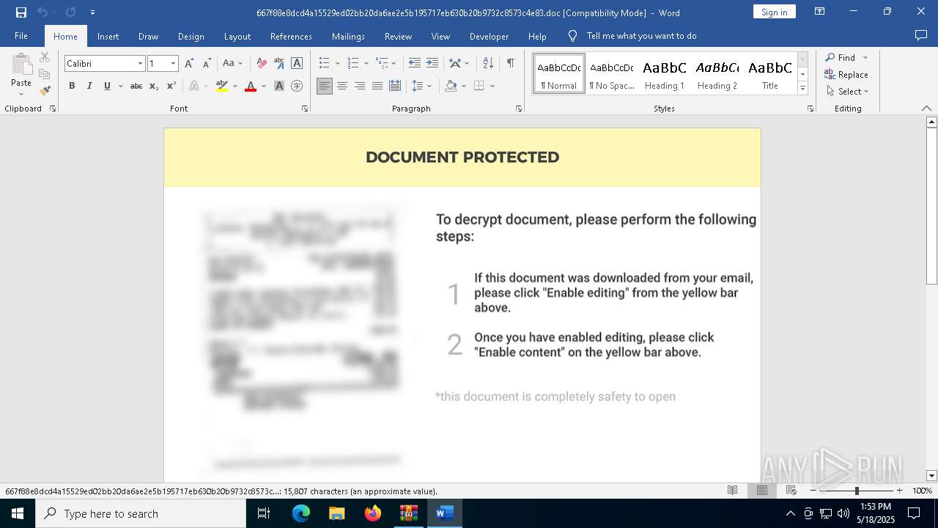Expand the Styles gallery More arrow
Viewport: 938px width, 528px height.
(x=802, y=89)
